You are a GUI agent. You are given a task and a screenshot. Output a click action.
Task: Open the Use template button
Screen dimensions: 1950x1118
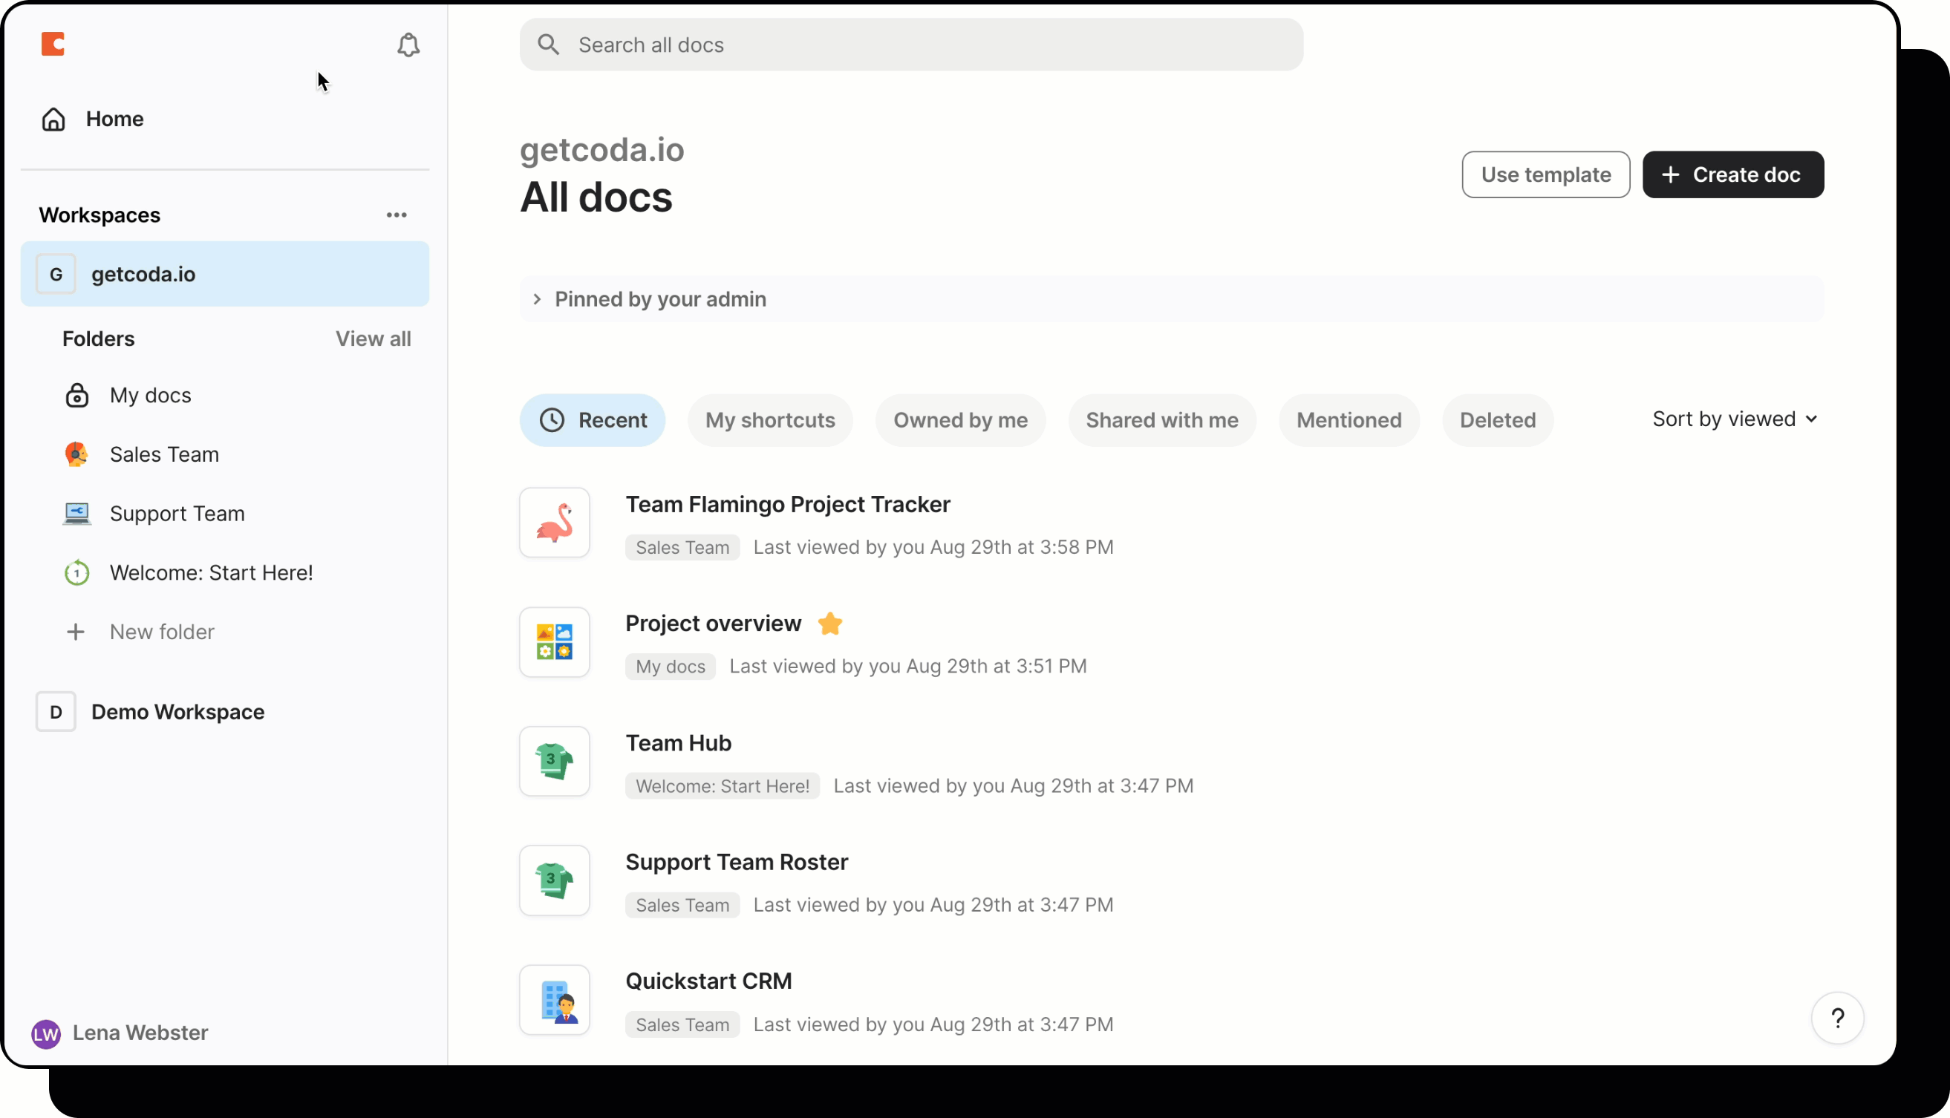click(x=1545, y=174)
